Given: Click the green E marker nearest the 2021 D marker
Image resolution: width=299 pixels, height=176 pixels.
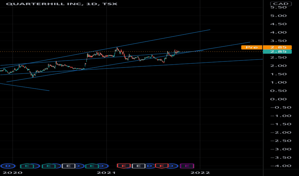Looking at the screenshot, I should click(x=92, y=166).
